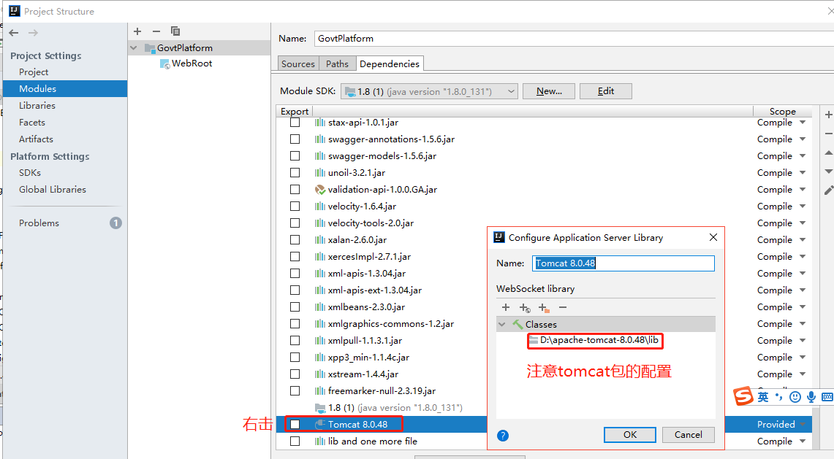This screenshot has height=459, width=834.
Task: Click the add excluded root icon
Action: (x=544, y=308)
